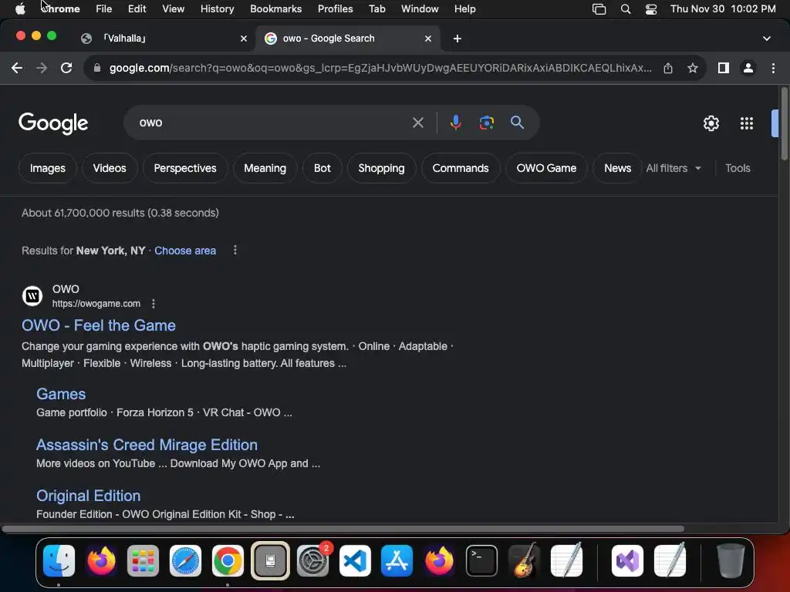
Task: Open Trash in the Dock
Action: [x=731, y=561]
